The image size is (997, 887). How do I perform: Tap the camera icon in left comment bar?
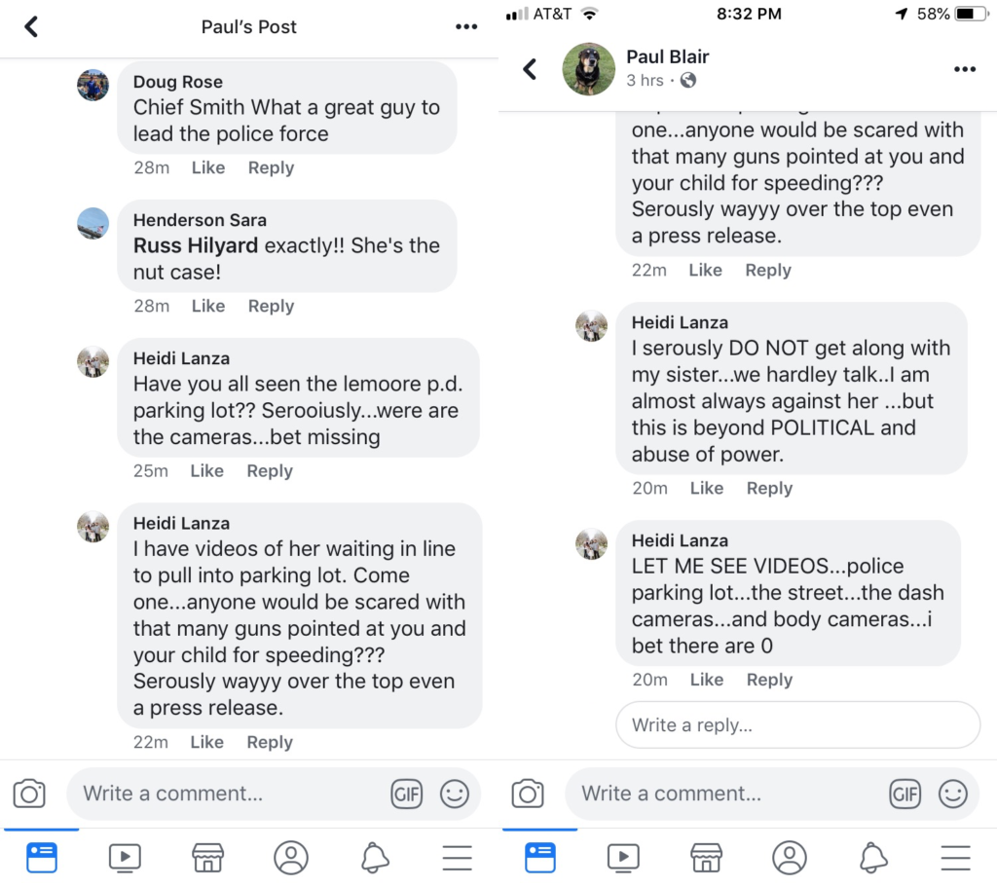coord(30,794)
